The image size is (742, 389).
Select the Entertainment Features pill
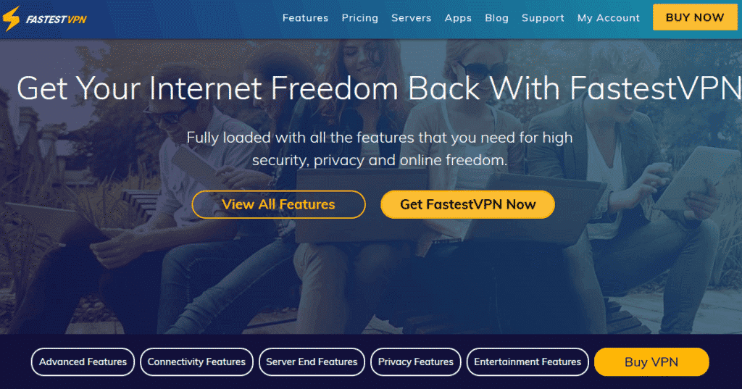click(x=528, y=362)
